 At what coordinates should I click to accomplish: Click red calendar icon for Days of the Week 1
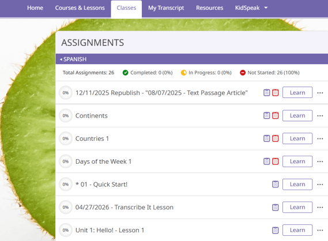[x=276, y=161]
